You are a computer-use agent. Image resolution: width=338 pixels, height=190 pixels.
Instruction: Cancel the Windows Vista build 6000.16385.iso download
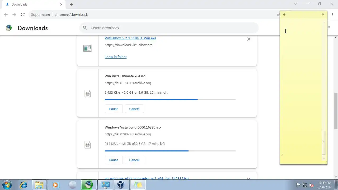tap(134, 160)
